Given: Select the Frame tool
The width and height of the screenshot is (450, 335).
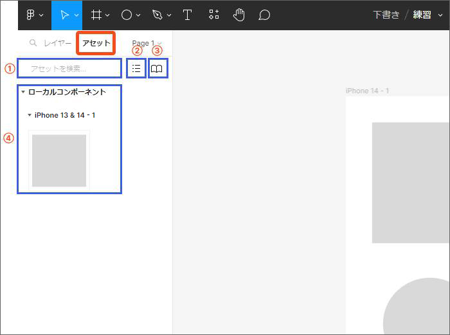Looking at the screenshot, I should pyautogui.click(x=96, y=15).
